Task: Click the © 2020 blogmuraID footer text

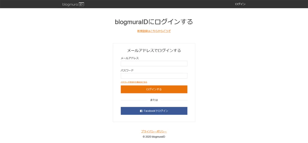Action: pyautogui.click(x=154, y=137)
